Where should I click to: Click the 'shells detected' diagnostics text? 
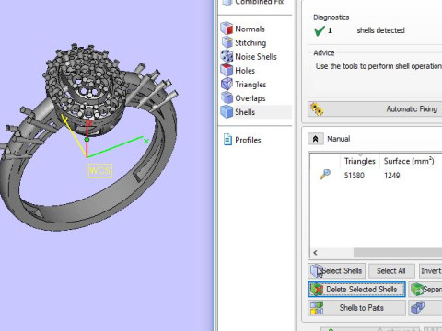tap(380, 30)
